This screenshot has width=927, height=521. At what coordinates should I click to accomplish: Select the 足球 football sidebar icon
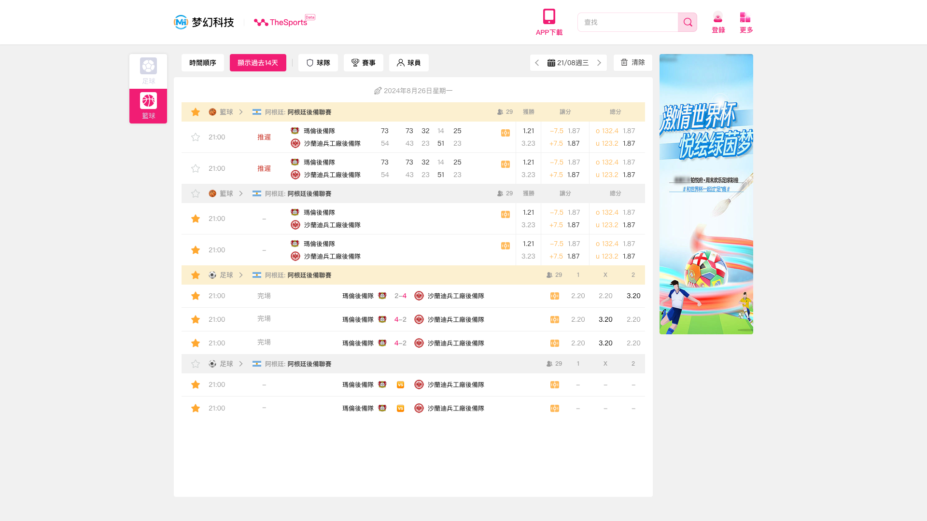(x=148, y=66)
